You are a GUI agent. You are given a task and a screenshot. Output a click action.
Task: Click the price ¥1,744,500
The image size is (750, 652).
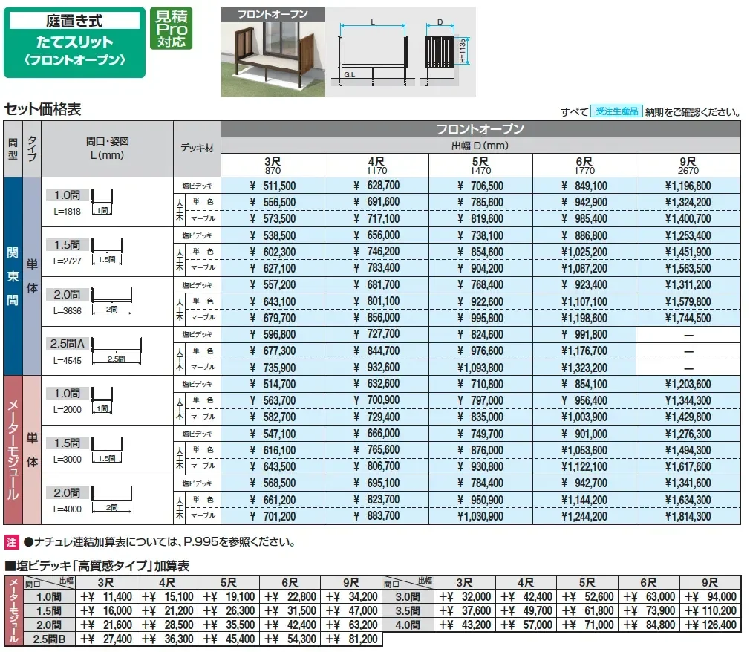coord(688,318)
